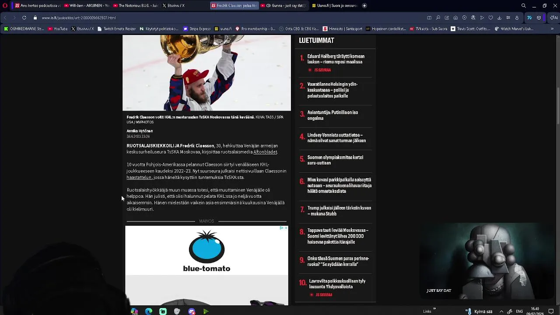This screenshot has width=560, height=315.
Task: Open Eduard Hallberg most-read story
Action: point(336,59)
